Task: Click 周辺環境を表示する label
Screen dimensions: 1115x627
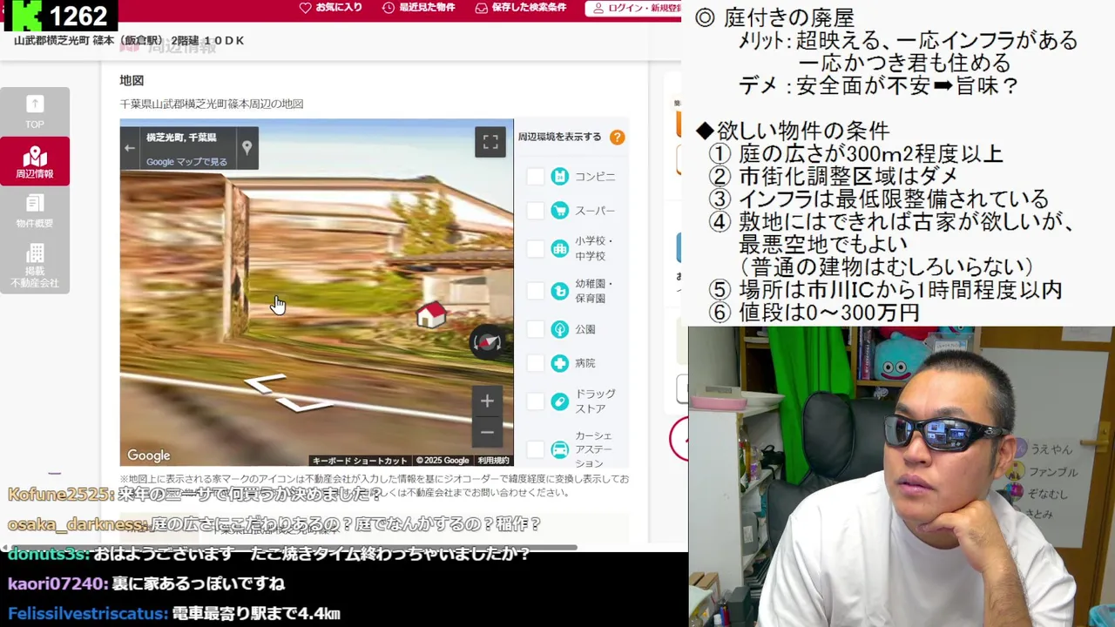Action: point(559,137)
